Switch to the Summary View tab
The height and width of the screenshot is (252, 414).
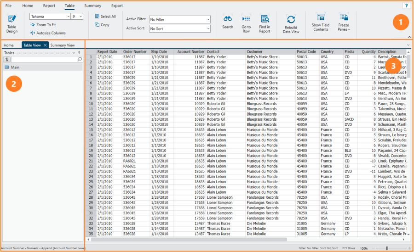(63, 45)
